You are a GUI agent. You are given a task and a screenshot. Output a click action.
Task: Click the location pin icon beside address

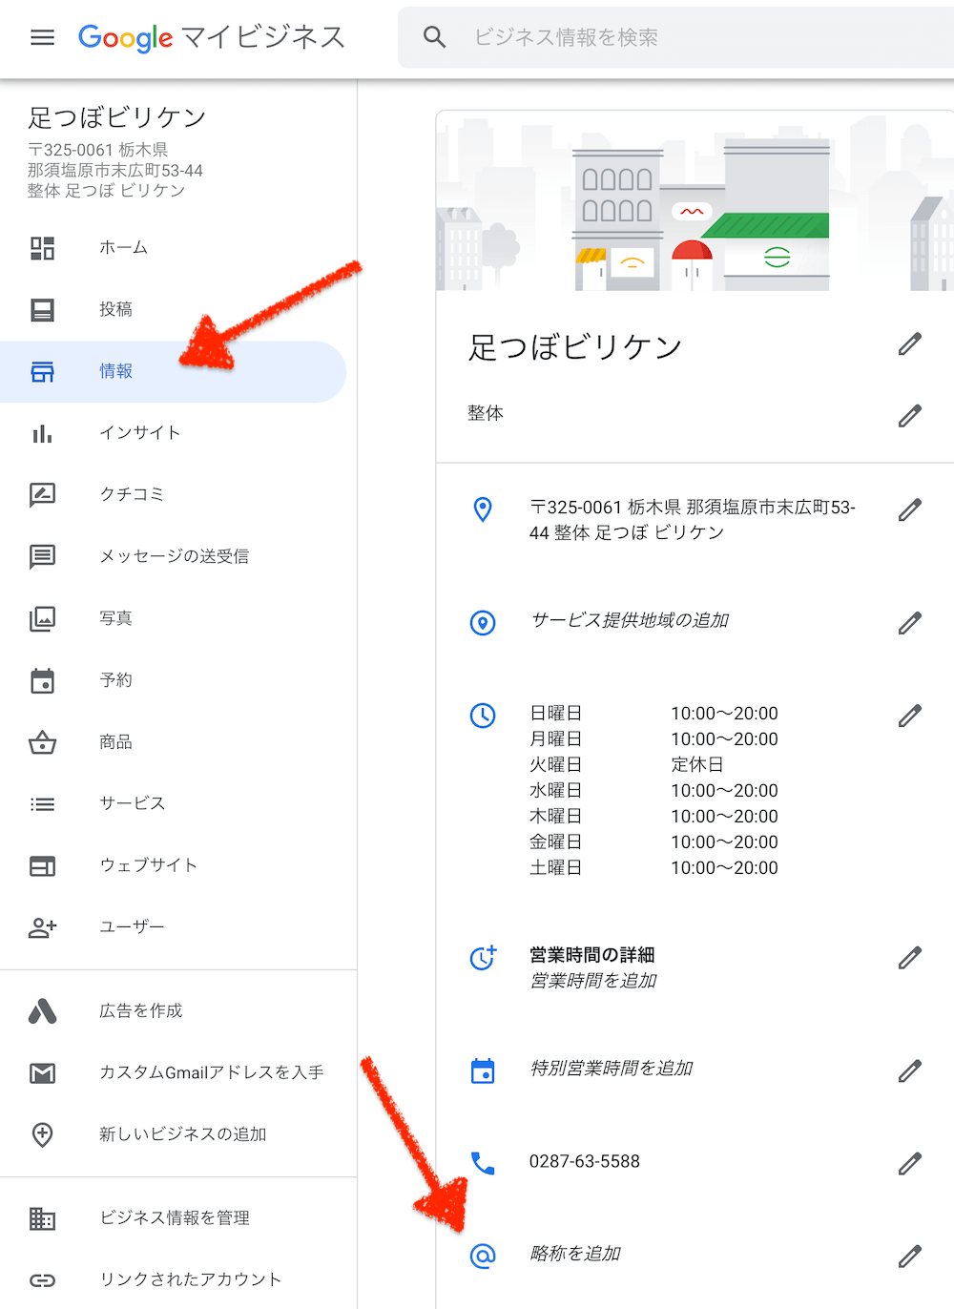(x=483, y=509)
